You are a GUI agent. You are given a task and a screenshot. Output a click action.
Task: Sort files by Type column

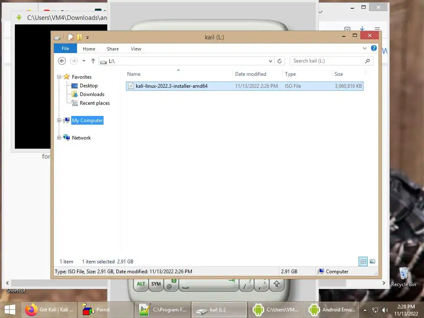point(307,74)
